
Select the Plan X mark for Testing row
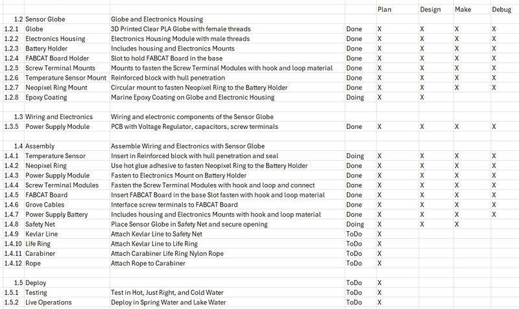379,293
